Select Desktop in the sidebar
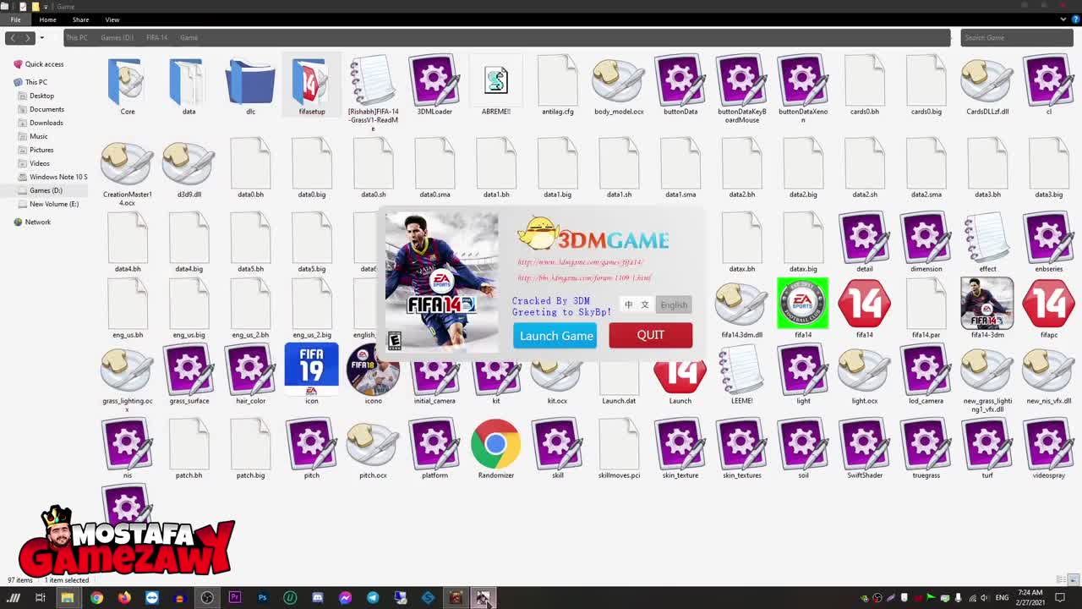 [x=41, y=96]
